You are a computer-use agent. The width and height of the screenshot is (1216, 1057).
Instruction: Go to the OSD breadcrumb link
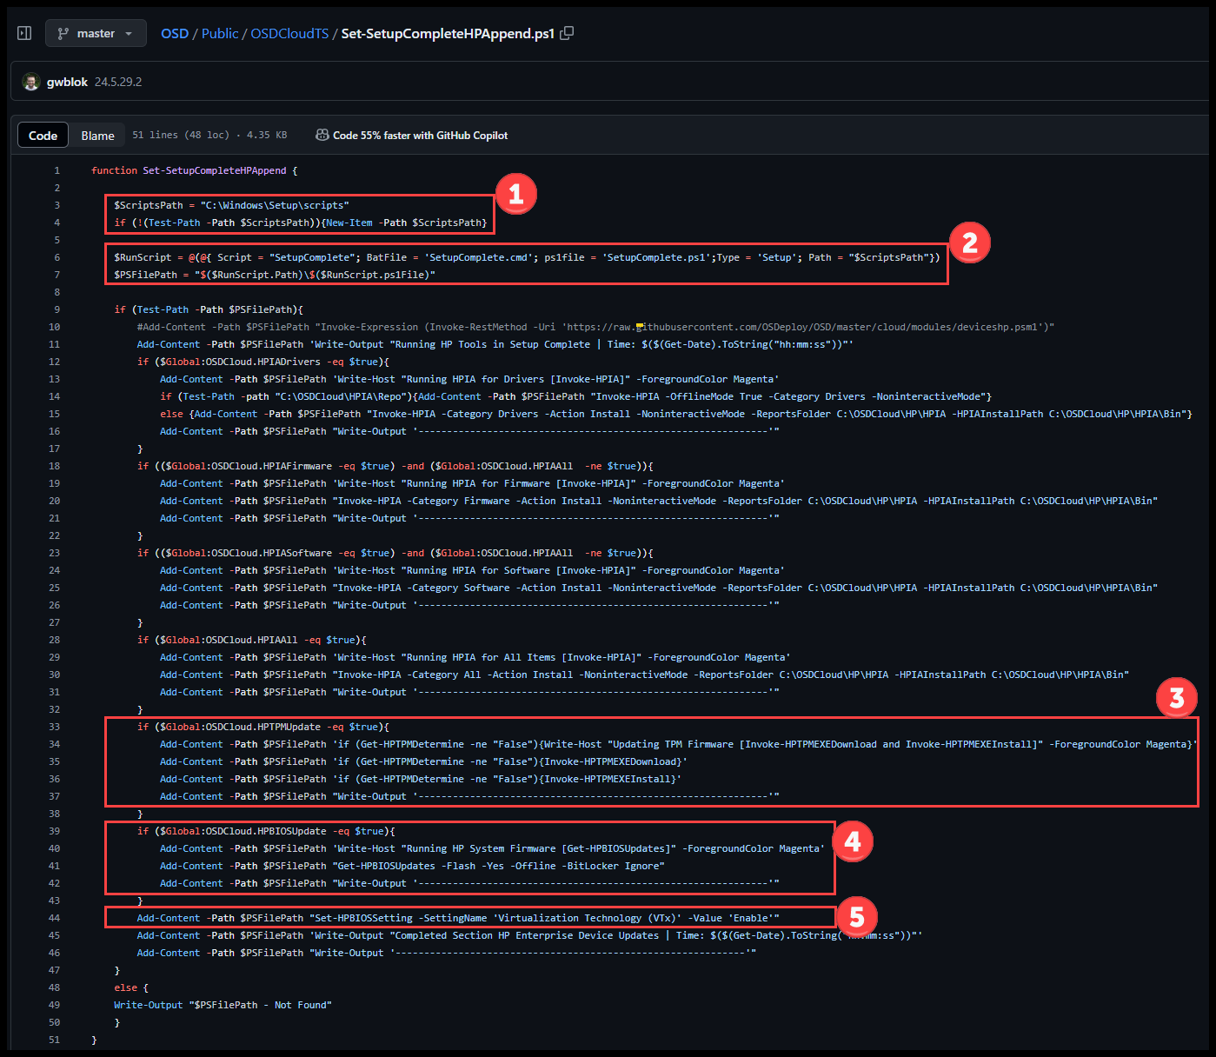pyautogui.click(x=174, y=33)
